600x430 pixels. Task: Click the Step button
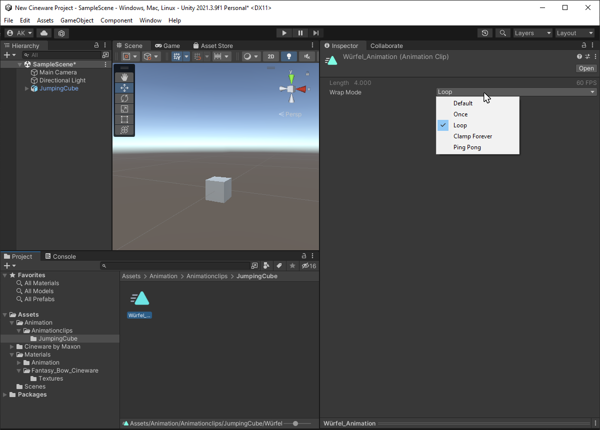315,33
